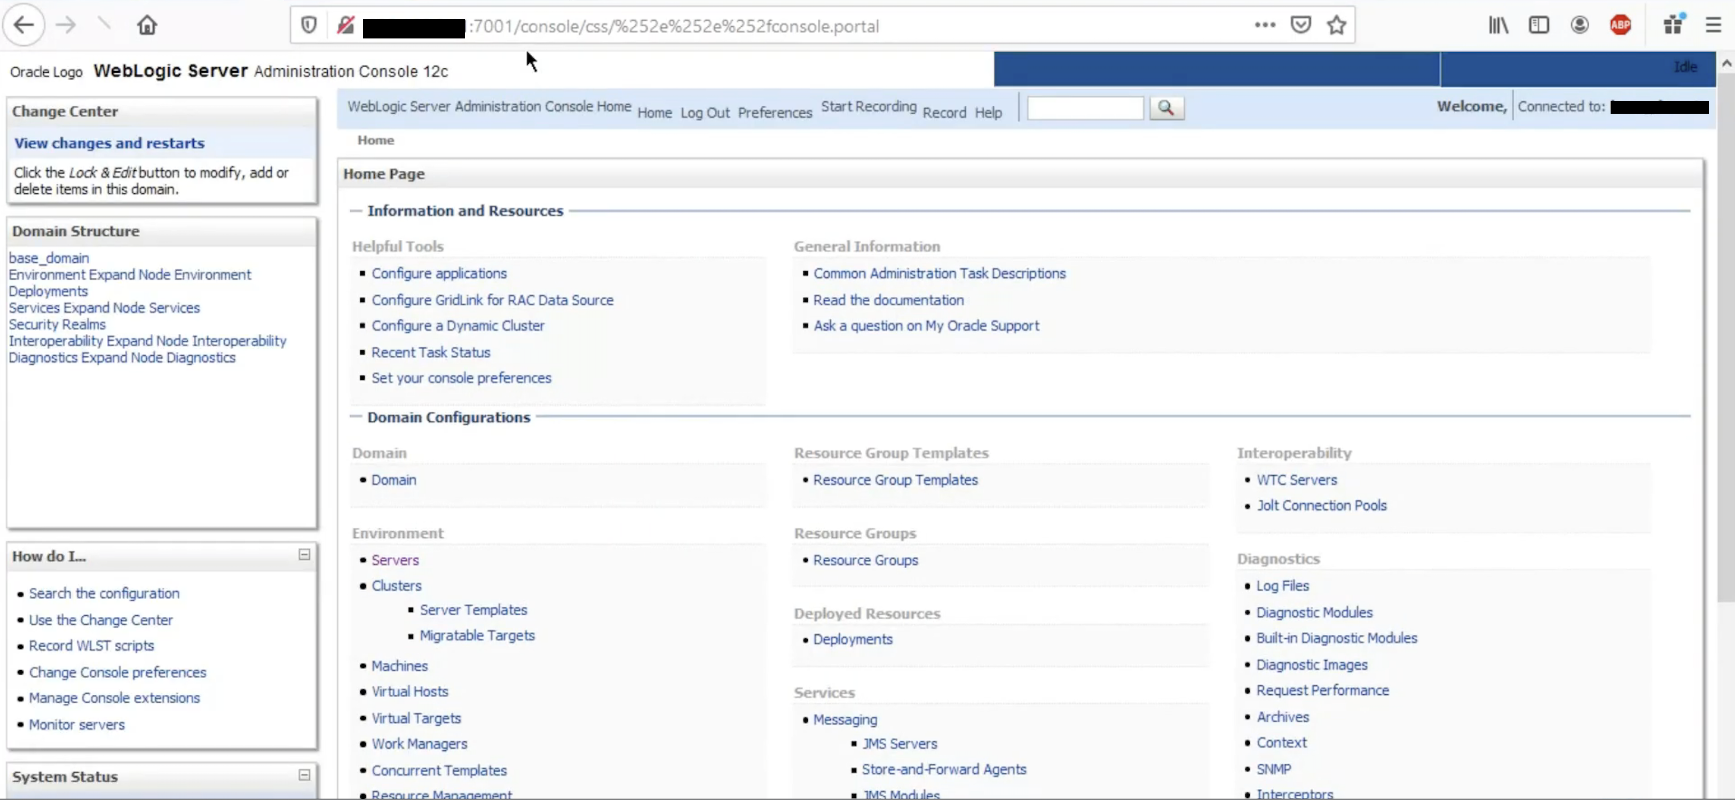Expand the Environment node in Domain Structure
The height and width of the screenshot is (800, 1735).
click(x=129, y=274)
